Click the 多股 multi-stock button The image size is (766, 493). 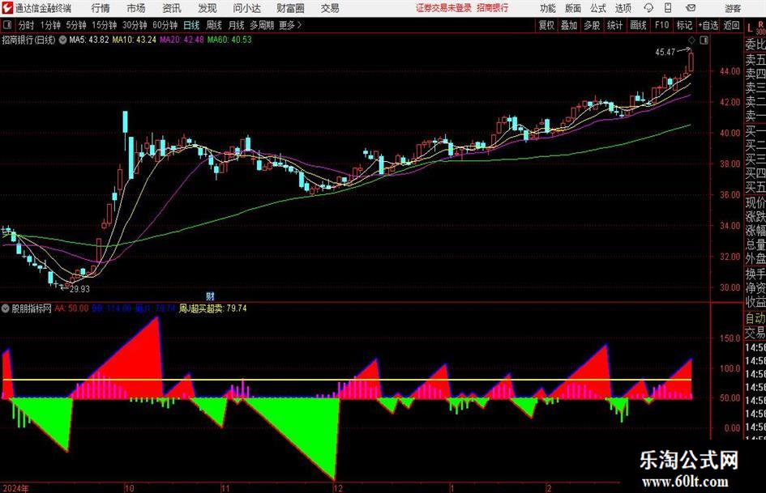coord(592,25)
